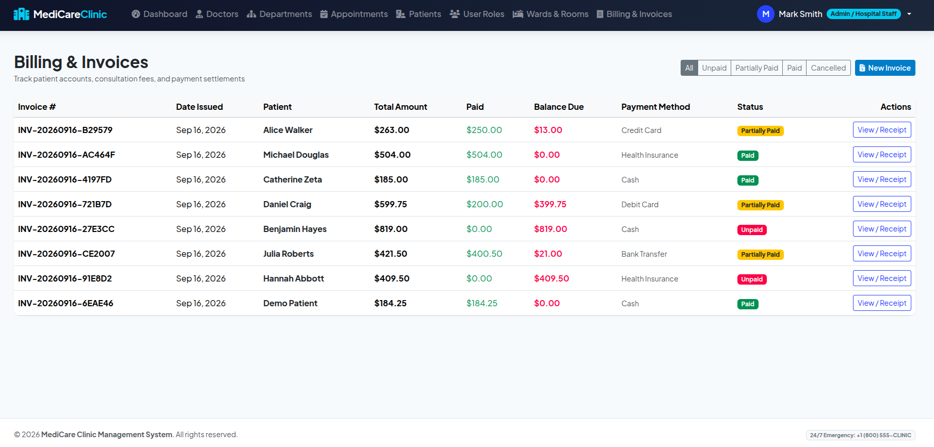
Task: Navigate to Appointments
Action: click(354, 14)
